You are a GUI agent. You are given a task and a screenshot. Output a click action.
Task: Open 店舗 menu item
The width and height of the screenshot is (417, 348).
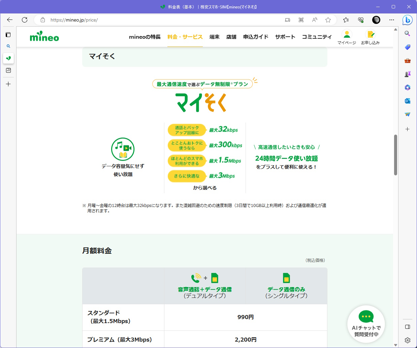pyautogui.click(x=231, y=37)
